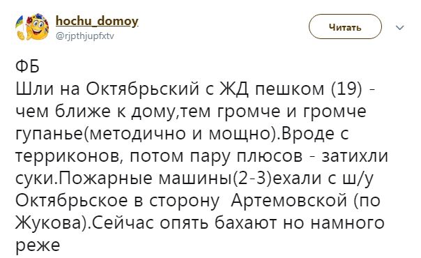Click the word 'пешком' in tweet

click(290, 89)
